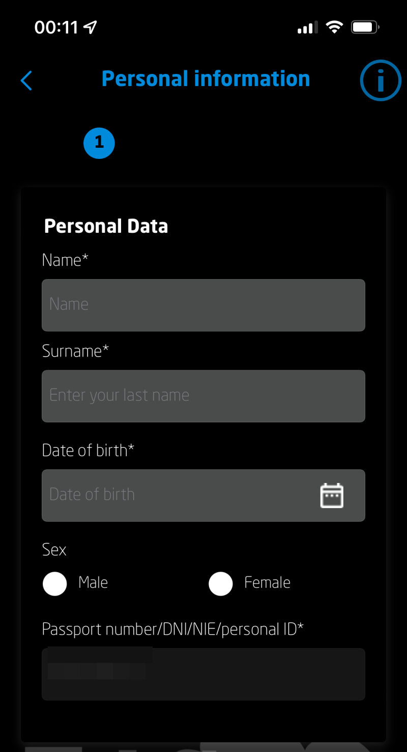Tap the back arrow icon
407x752 pixels.
click(26, 80)
